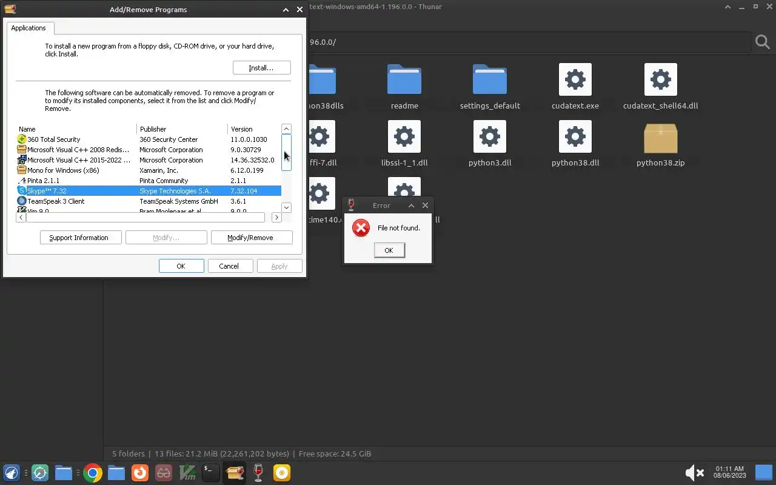Open the settings_default folder in Thunar
The width and height of the screenshot is (776, 485).
click(x=490, y=79)
